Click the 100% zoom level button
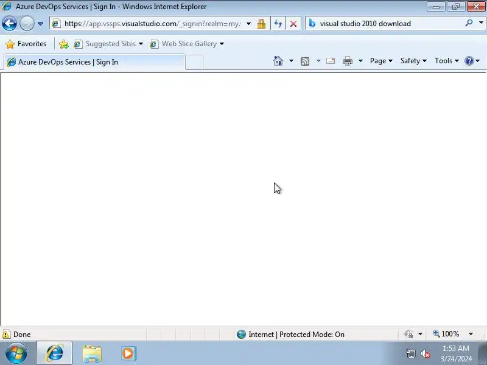Image resolution: width=487 pixels, height=365 pixels. click(446, 333)
